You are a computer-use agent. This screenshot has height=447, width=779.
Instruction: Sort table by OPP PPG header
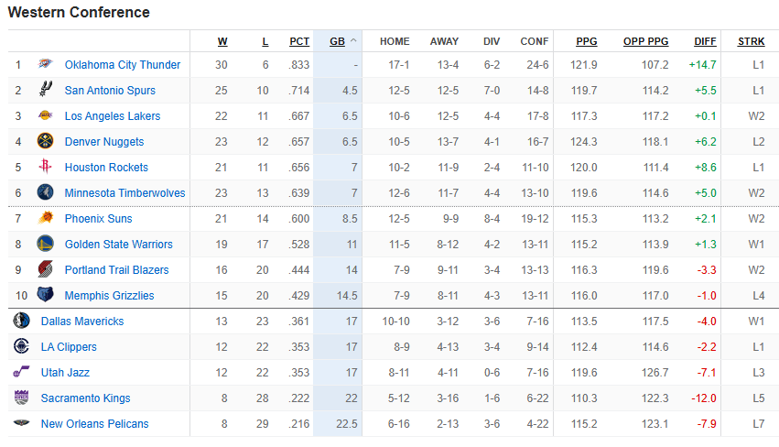click(646, 41)
